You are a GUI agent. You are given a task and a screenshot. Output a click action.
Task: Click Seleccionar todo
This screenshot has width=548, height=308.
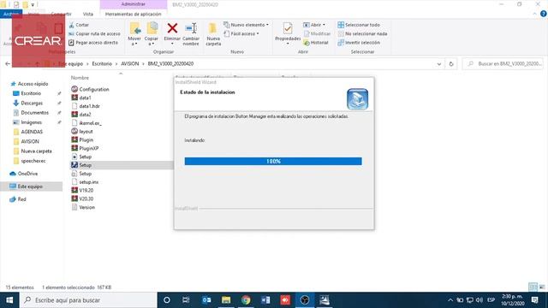[359, 25]
